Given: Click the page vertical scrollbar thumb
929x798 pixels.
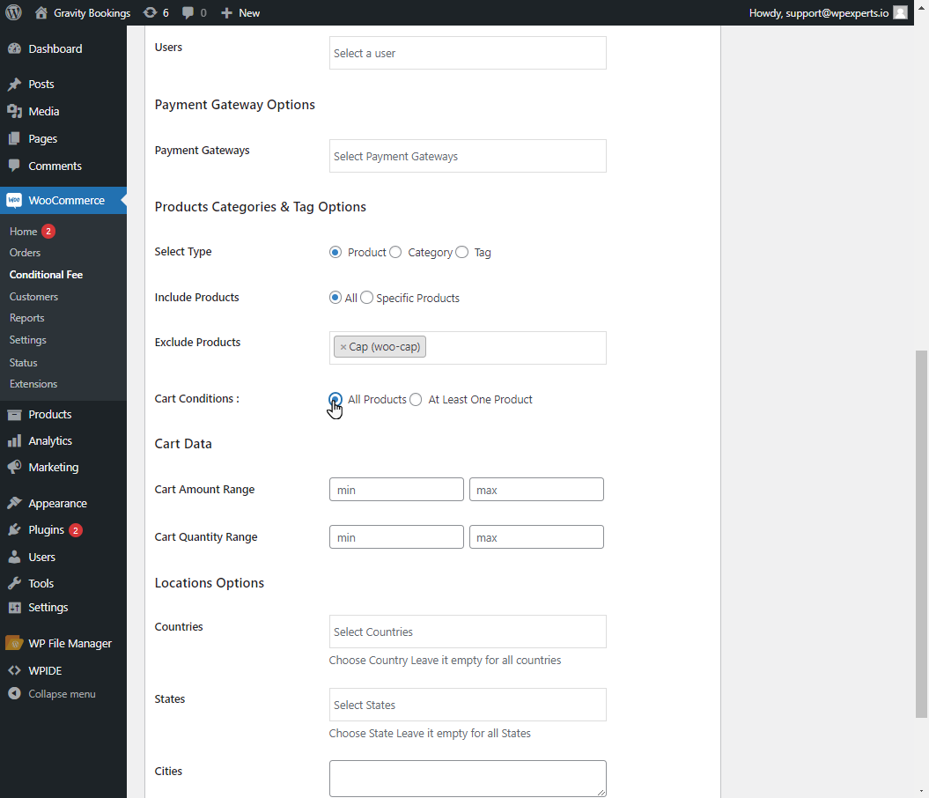Looking at the screenshot, I should pyautogui.click(x=921, y=534).
